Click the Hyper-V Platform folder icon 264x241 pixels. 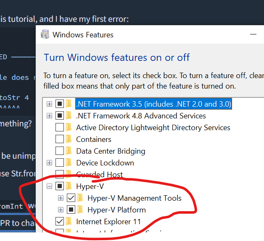click(80, 210)
